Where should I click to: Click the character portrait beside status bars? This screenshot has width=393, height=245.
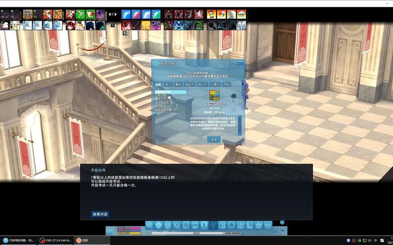point(111,231)
